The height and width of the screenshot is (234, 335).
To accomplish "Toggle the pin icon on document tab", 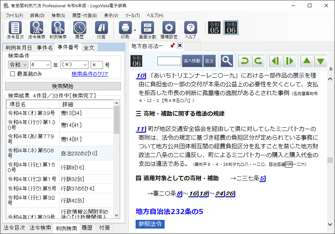I will [173, 46].
